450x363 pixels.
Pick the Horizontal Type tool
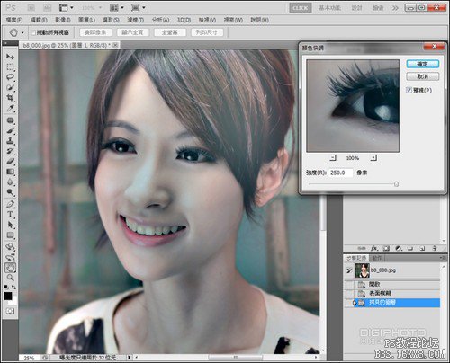(x=10, y=215)
